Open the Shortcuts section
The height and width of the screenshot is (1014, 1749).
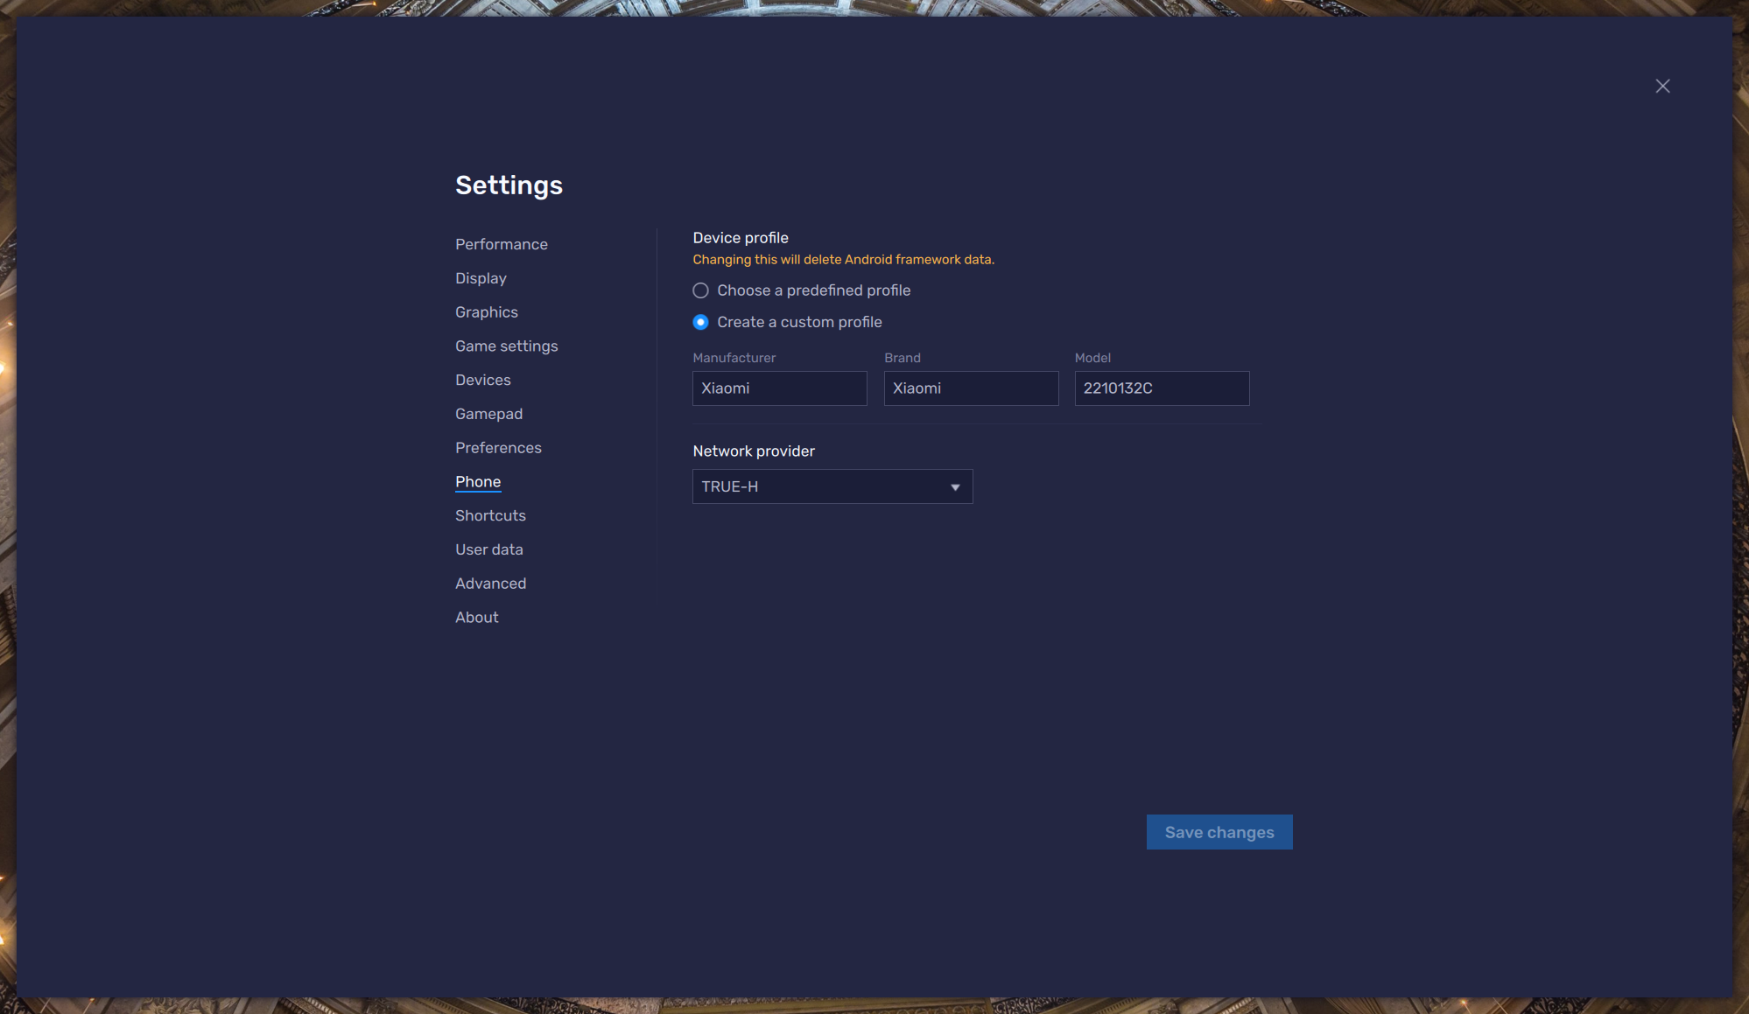coord(490,515)
